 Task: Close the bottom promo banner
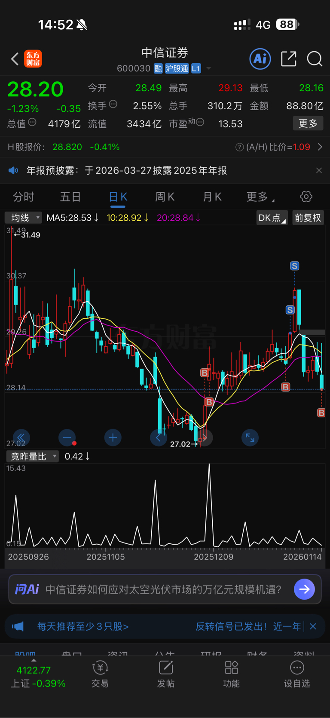313,626
